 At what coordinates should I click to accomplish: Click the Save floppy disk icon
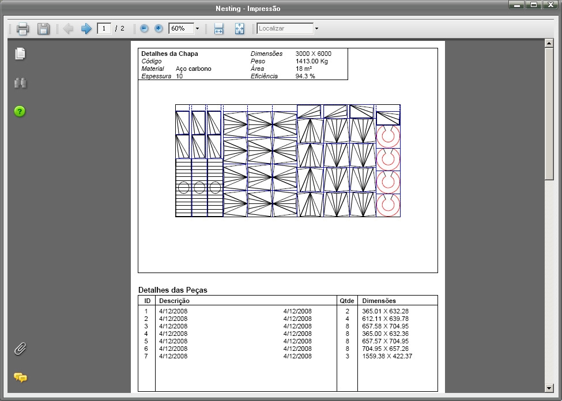point(43,28)
